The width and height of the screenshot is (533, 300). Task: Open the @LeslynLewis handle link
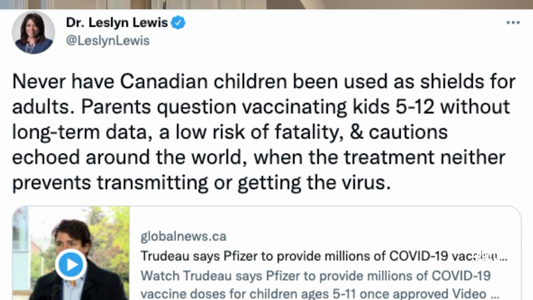pos(107,41)
